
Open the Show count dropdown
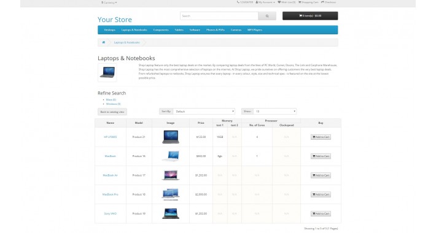tap(274, 112)
